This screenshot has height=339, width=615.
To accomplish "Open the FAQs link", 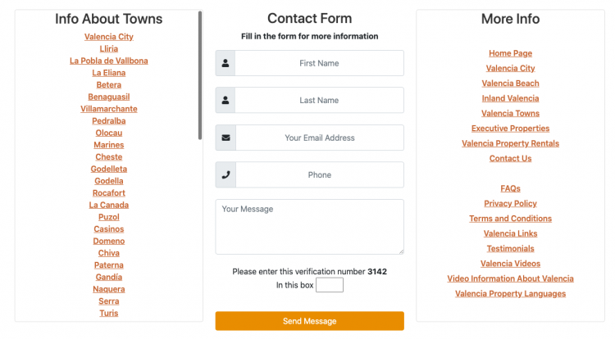I will (510, 188).
